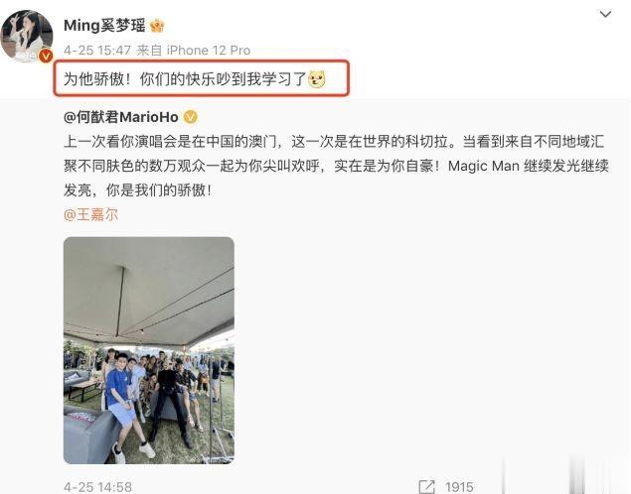Open Ming奚梦瑶 profile avatar

click(27, 36)
